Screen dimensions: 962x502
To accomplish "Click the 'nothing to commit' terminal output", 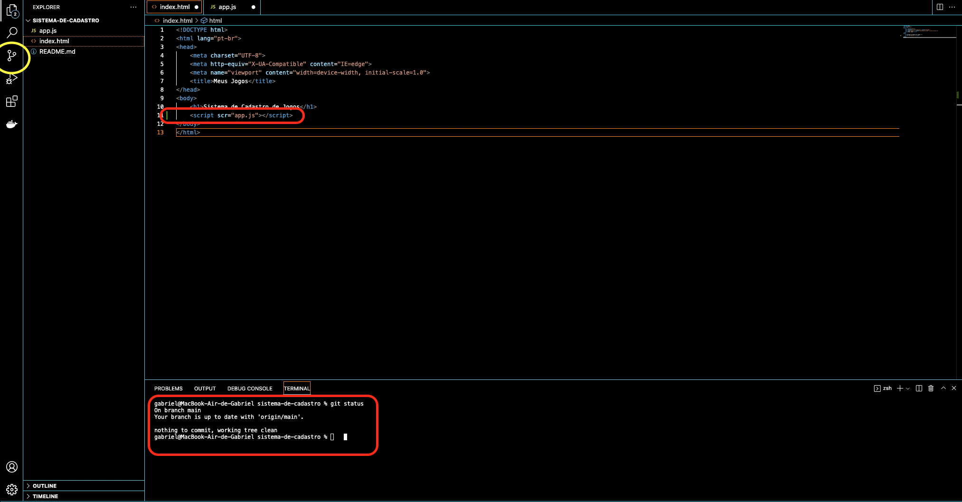I will tap(216, 430).
